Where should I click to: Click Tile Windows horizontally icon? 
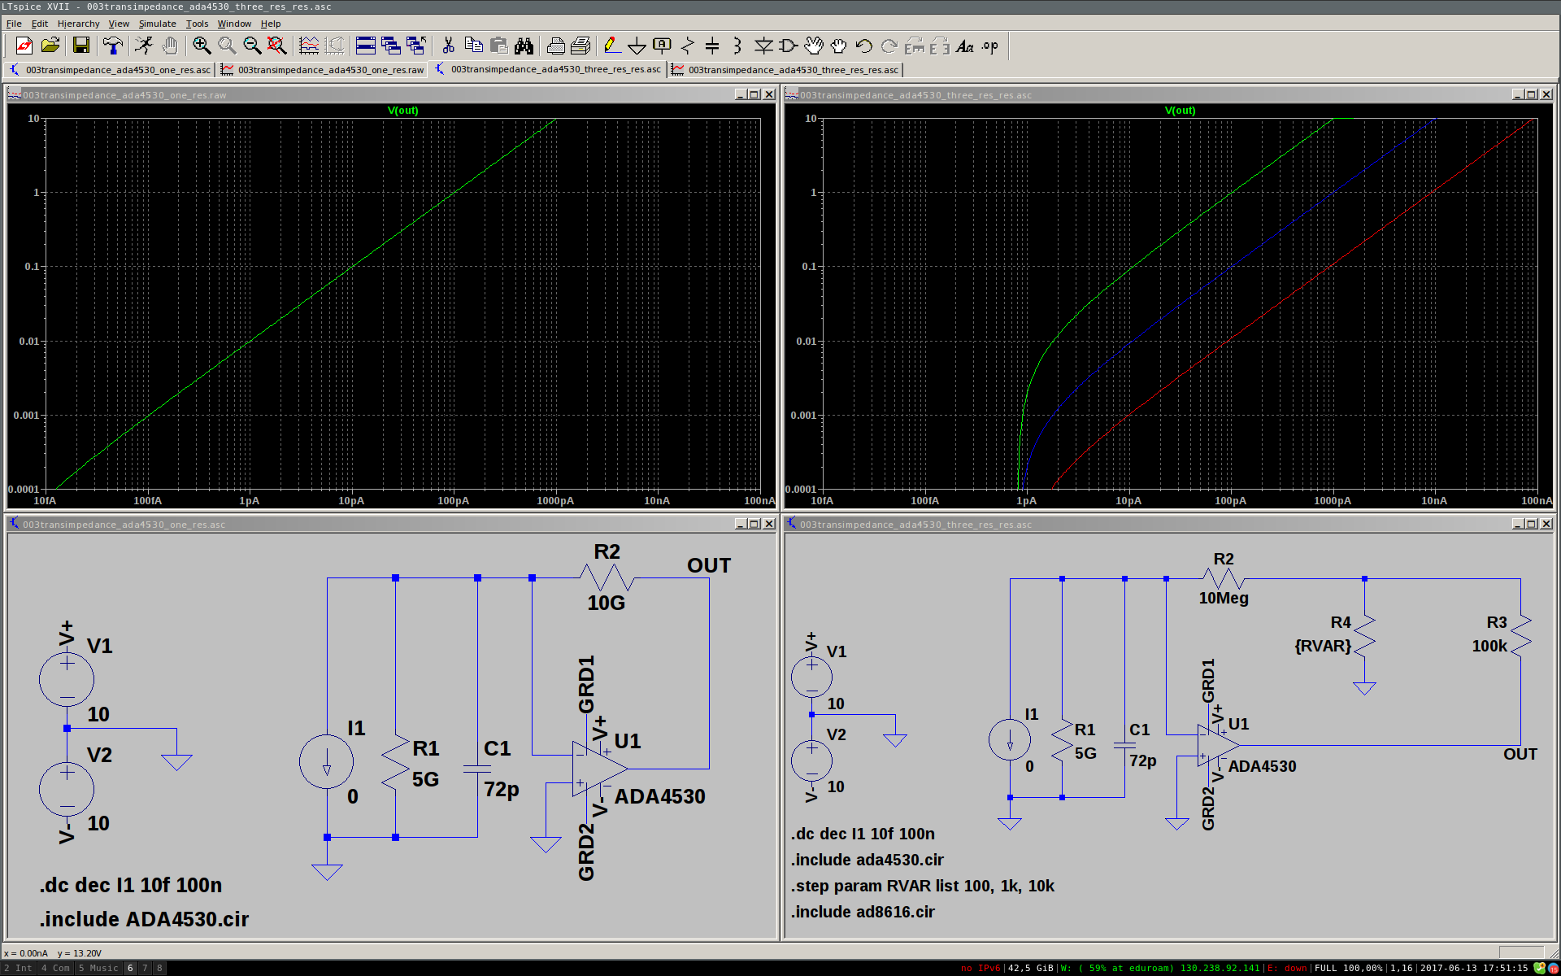point(365,46)
